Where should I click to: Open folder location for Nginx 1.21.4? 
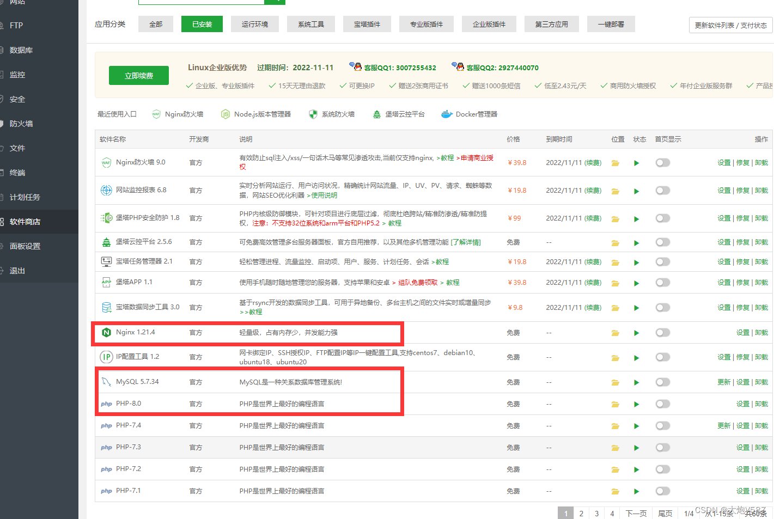(x=615, y=333)
